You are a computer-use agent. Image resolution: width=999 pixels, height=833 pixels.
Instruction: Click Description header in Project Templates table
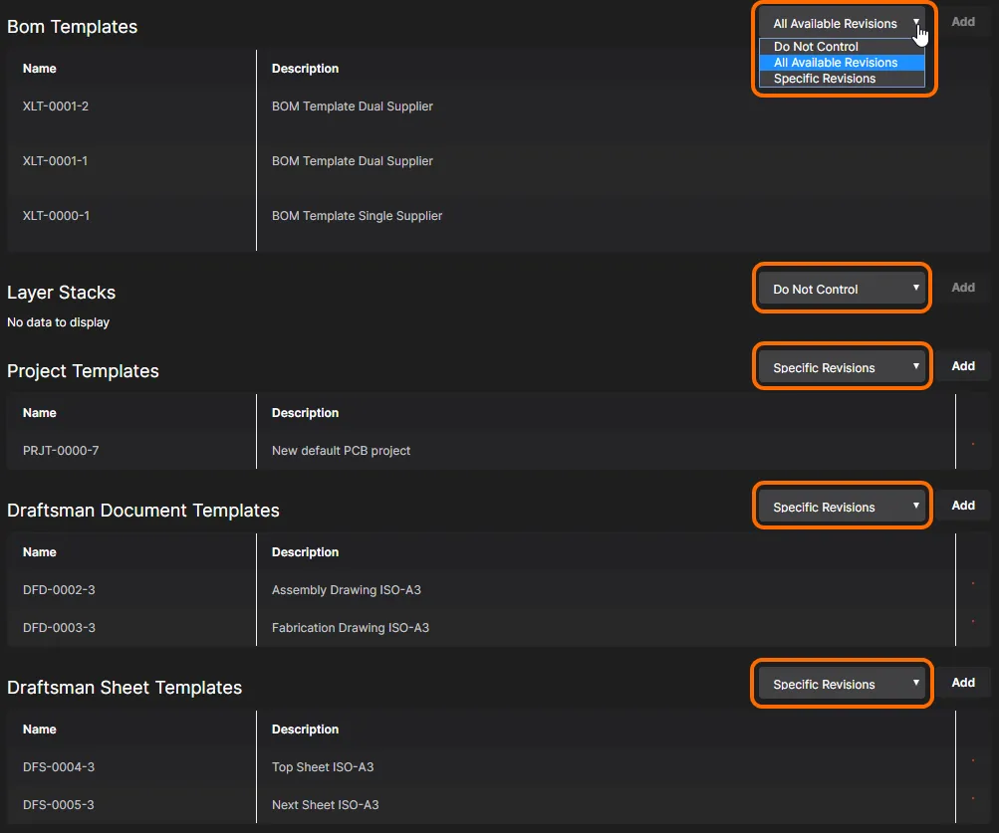[305, 413]
